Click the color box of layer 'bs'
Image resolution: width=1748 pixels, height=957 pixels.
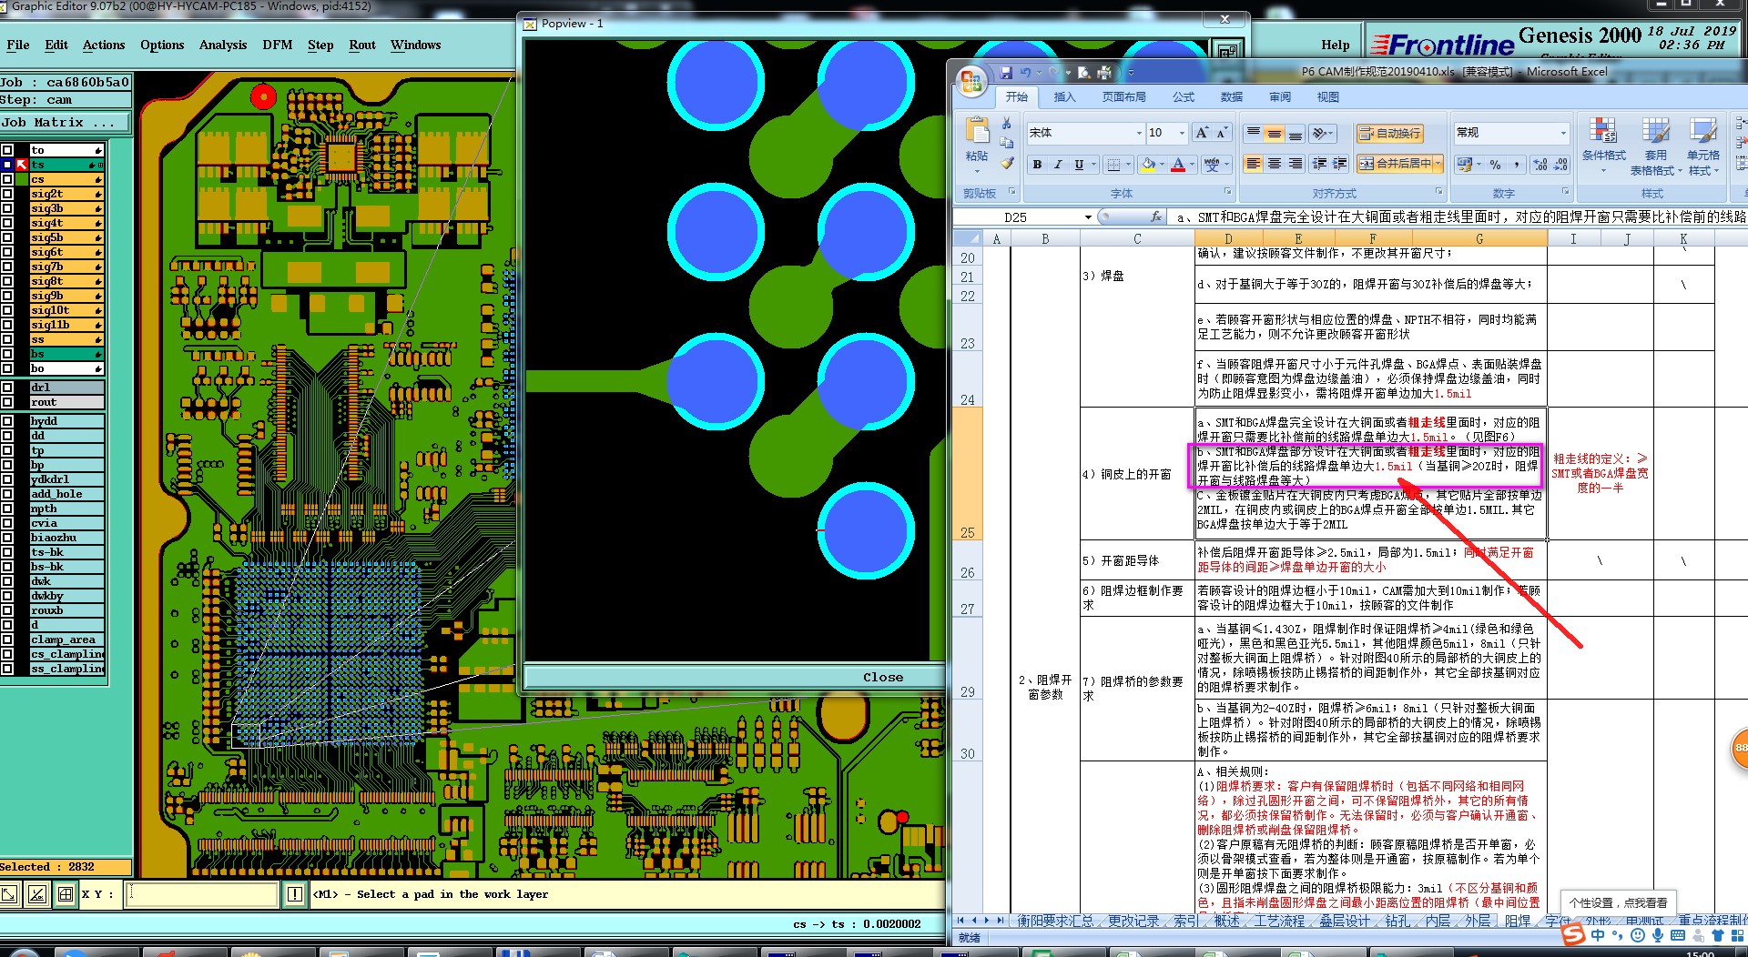tap(22, 354)
